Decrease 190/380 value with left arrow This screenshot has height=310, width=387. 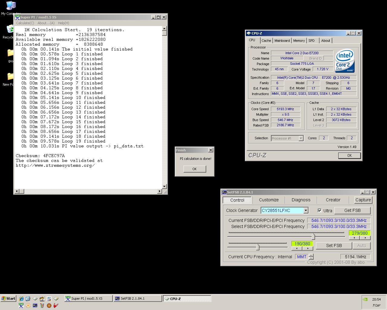pos(297,249)
